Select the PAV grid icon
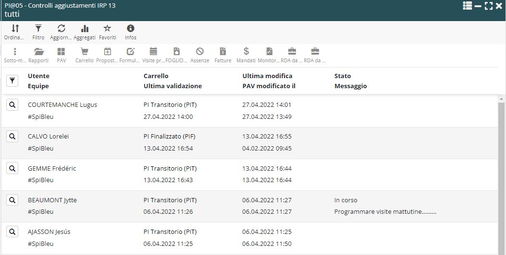The width and height of the screenshot is (506, 255). [x=62, y=55]
